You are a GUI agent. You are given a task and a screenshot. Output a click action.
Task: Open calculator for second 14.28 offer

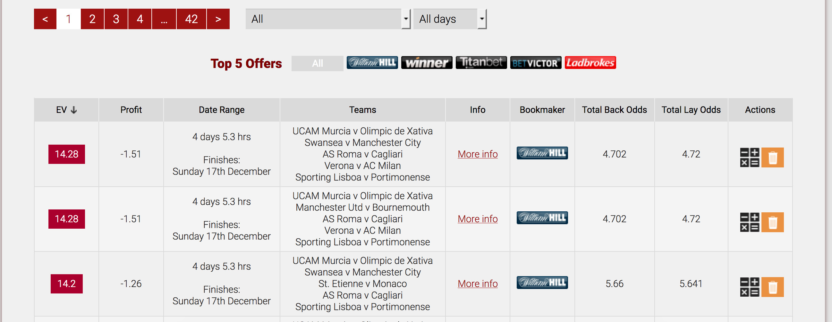[x=750, y=222]
